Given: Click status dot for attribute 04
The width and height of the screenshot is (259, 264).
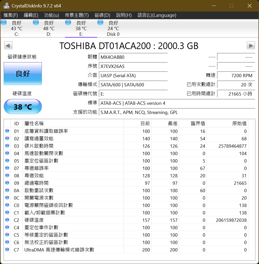Looking at the screenshot, I should (x=7, y=153).
